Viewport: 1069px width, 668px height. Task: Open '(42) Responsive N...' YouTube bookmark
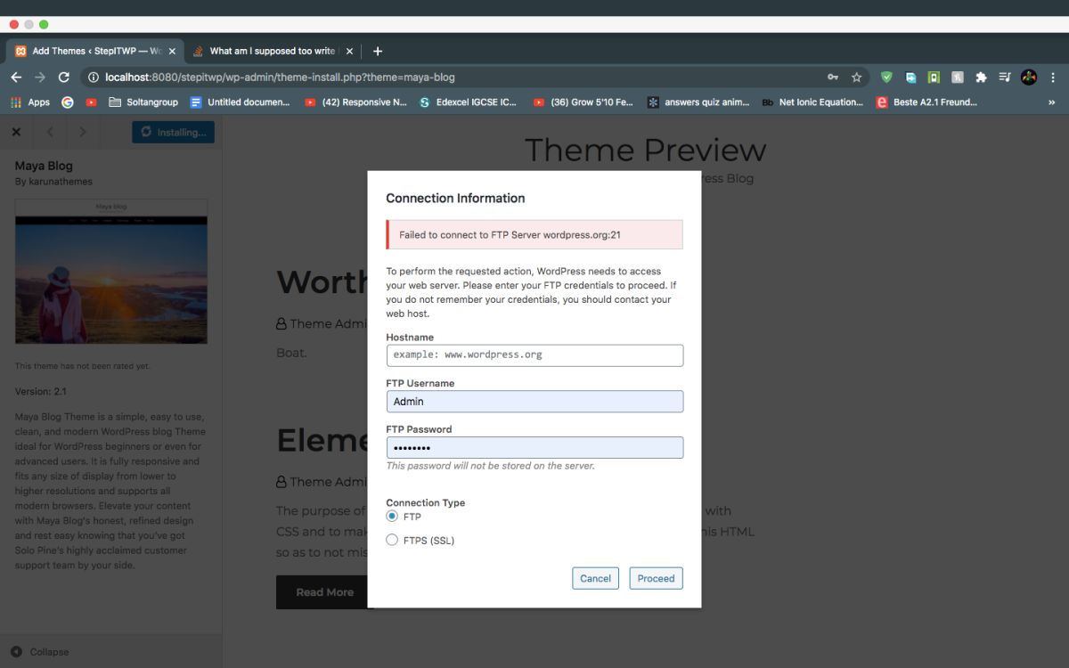coord(355,102)
